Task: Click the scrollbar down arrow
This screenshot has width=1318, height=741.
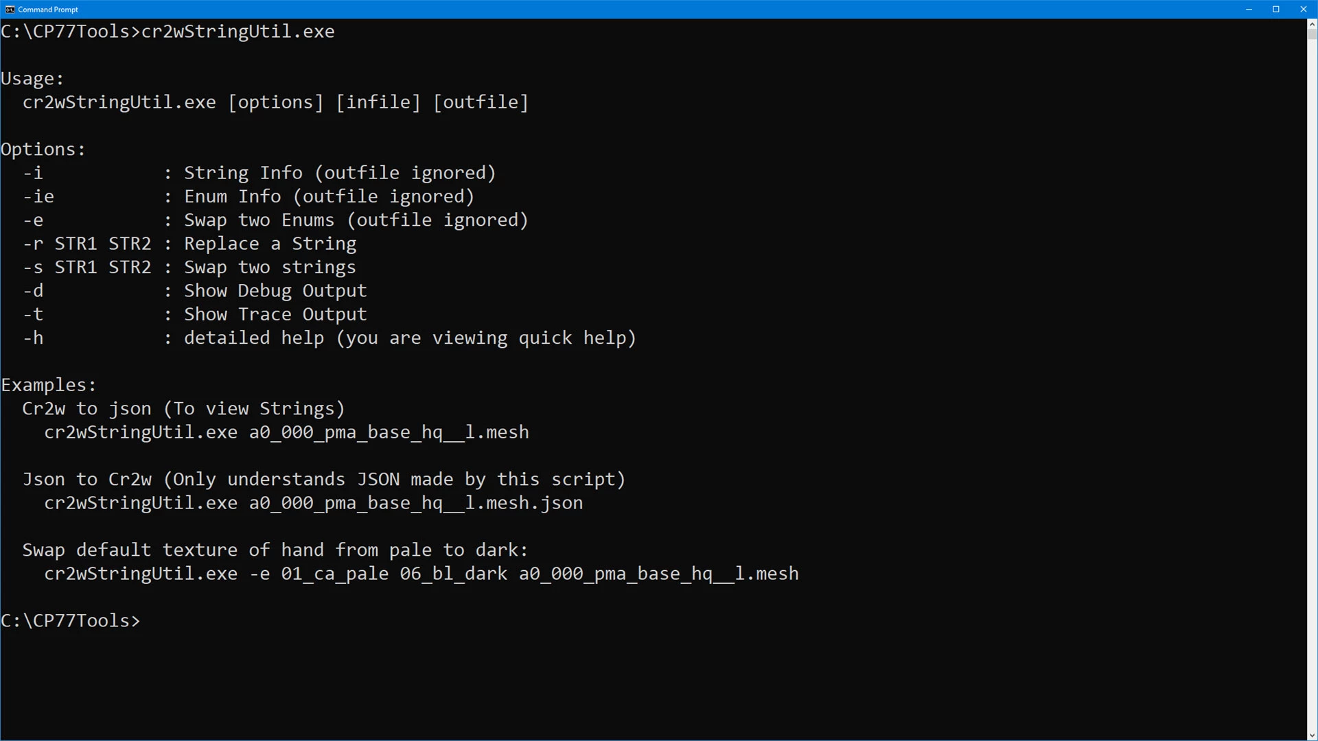Action: coord(1312,735)
